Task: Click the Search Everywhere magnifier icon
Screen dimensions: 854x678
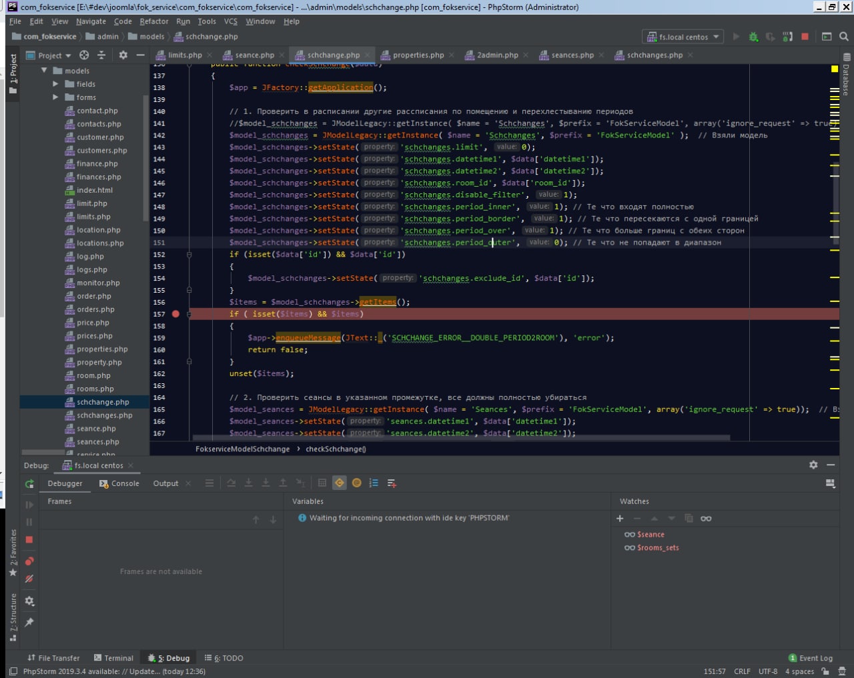Action: (x=843, y=37)
